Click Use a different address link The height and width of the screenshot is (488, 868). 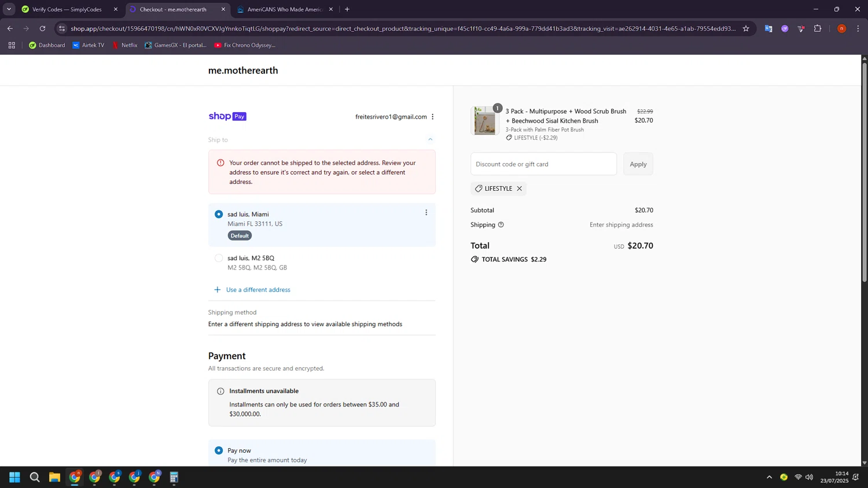point(258,290)
